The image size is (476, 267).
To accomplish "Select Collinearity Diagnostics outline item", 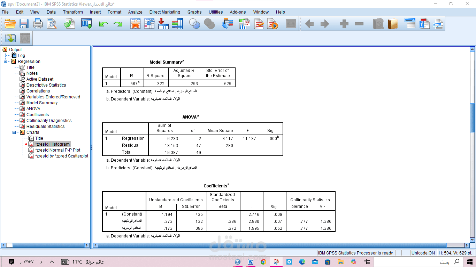I will 49,121.
